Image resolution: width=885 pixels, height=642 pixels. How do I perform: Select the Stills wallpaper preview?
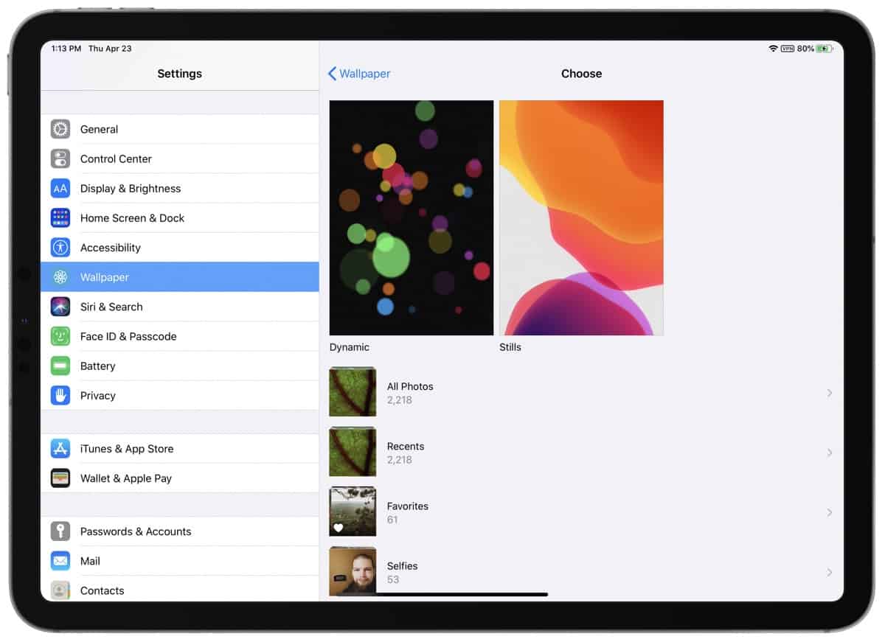581,217
